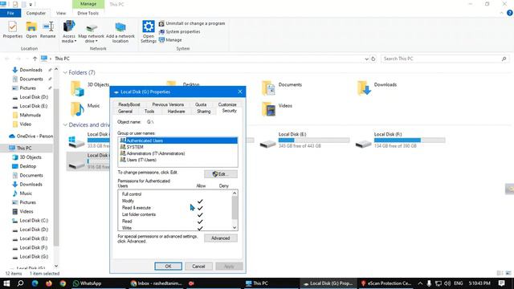Switch to Previous Versions tab
This screenshot has height=289, width=514.
point(168,104)
